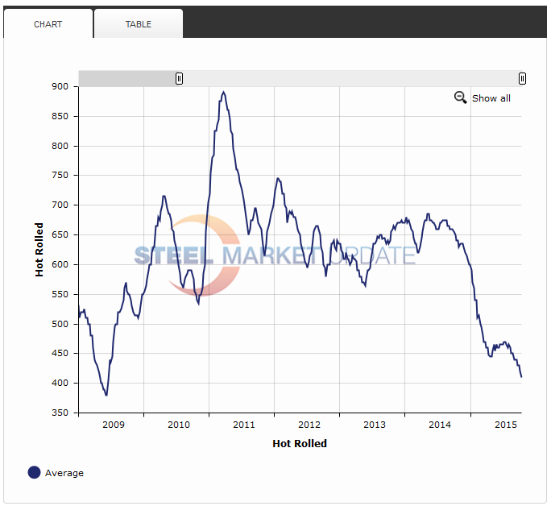The image size is (551, 506).
Task: Click the 2015 label on the x-axis
Action: click(505, 425)
